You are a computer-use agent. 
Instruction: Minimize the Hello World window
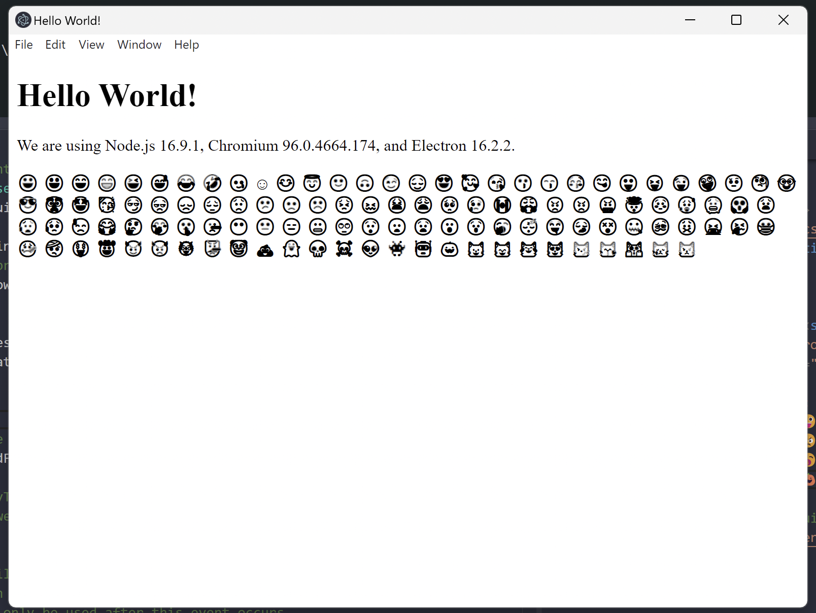pyautogui.click(x=690, y=20)
